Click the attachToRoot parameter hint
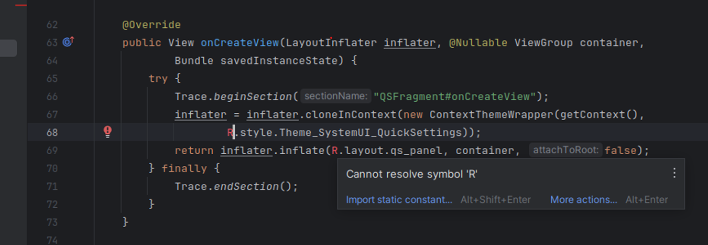Image resolution: width=708 pixels, height=245 pixels. [565, 150]
